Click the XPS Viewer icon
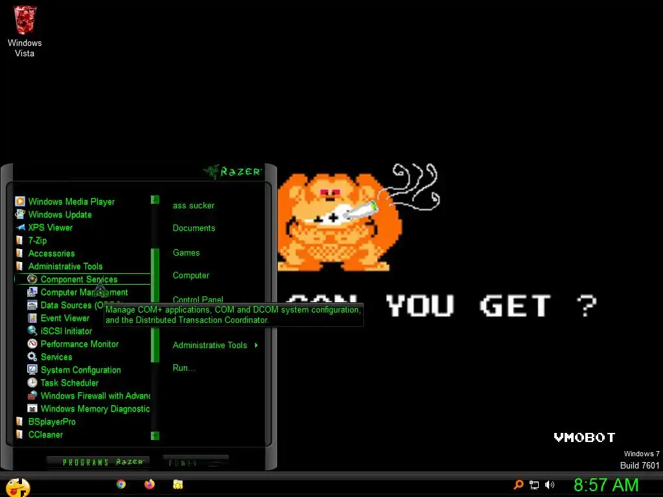The width and height of the screenshot is (663, 497). click(x=20, y=227)
